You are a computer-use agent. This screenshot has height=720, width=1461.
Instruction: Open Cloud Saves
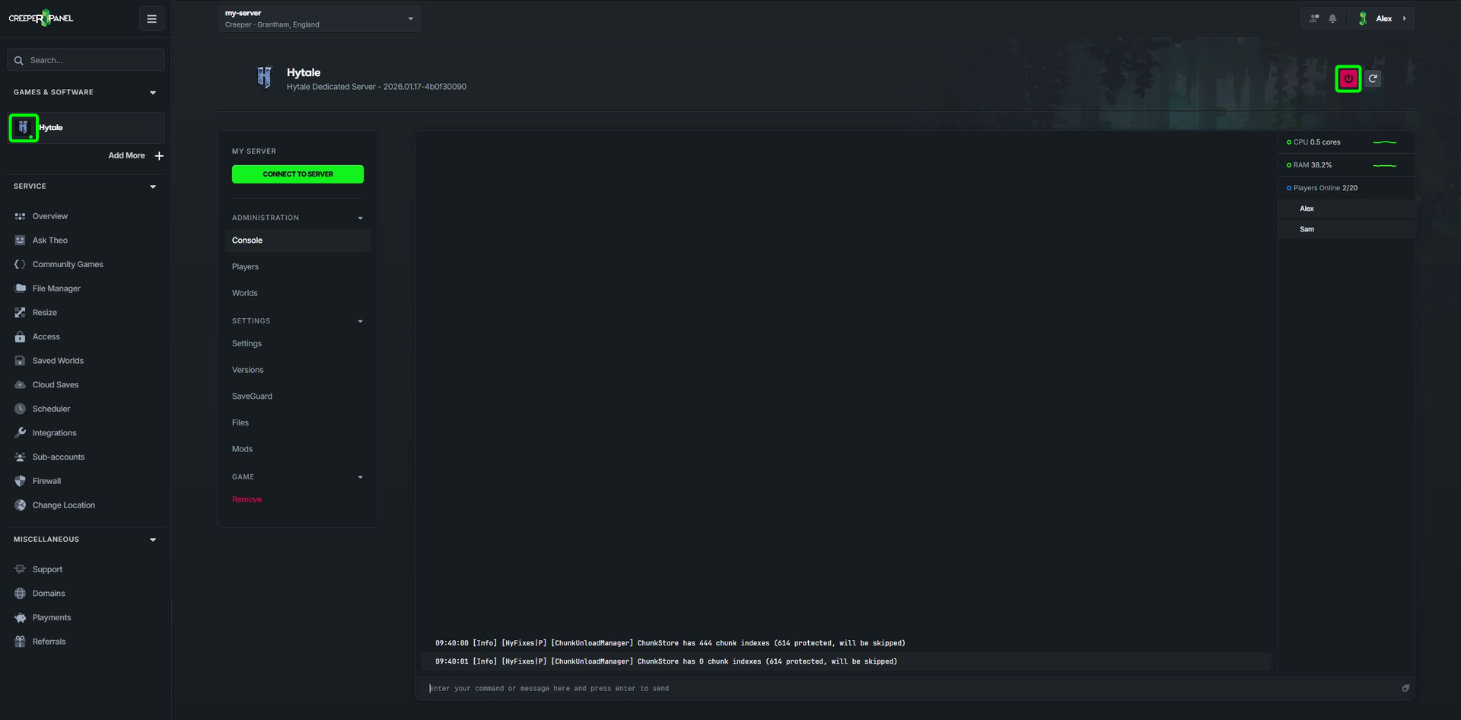pos(56,385)
